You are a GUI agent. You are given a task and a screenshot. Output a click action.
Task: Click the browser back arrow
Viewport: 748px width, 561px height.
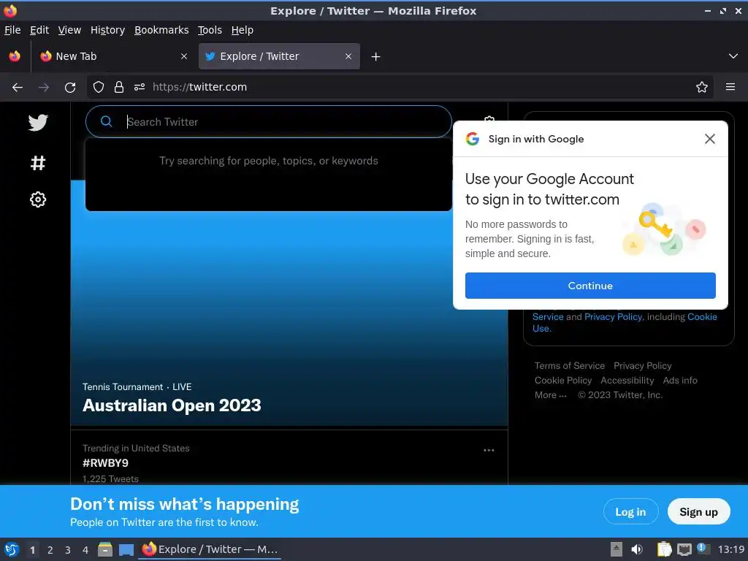point(18,88)
